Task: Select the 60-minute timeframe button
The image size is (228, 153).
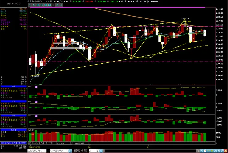Action: click(49, 5)
